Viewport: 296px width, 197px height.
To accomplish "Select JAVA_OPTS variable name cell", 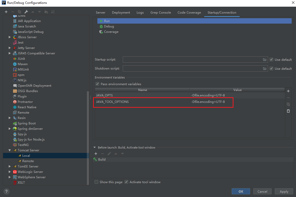I will coord(142,95).
